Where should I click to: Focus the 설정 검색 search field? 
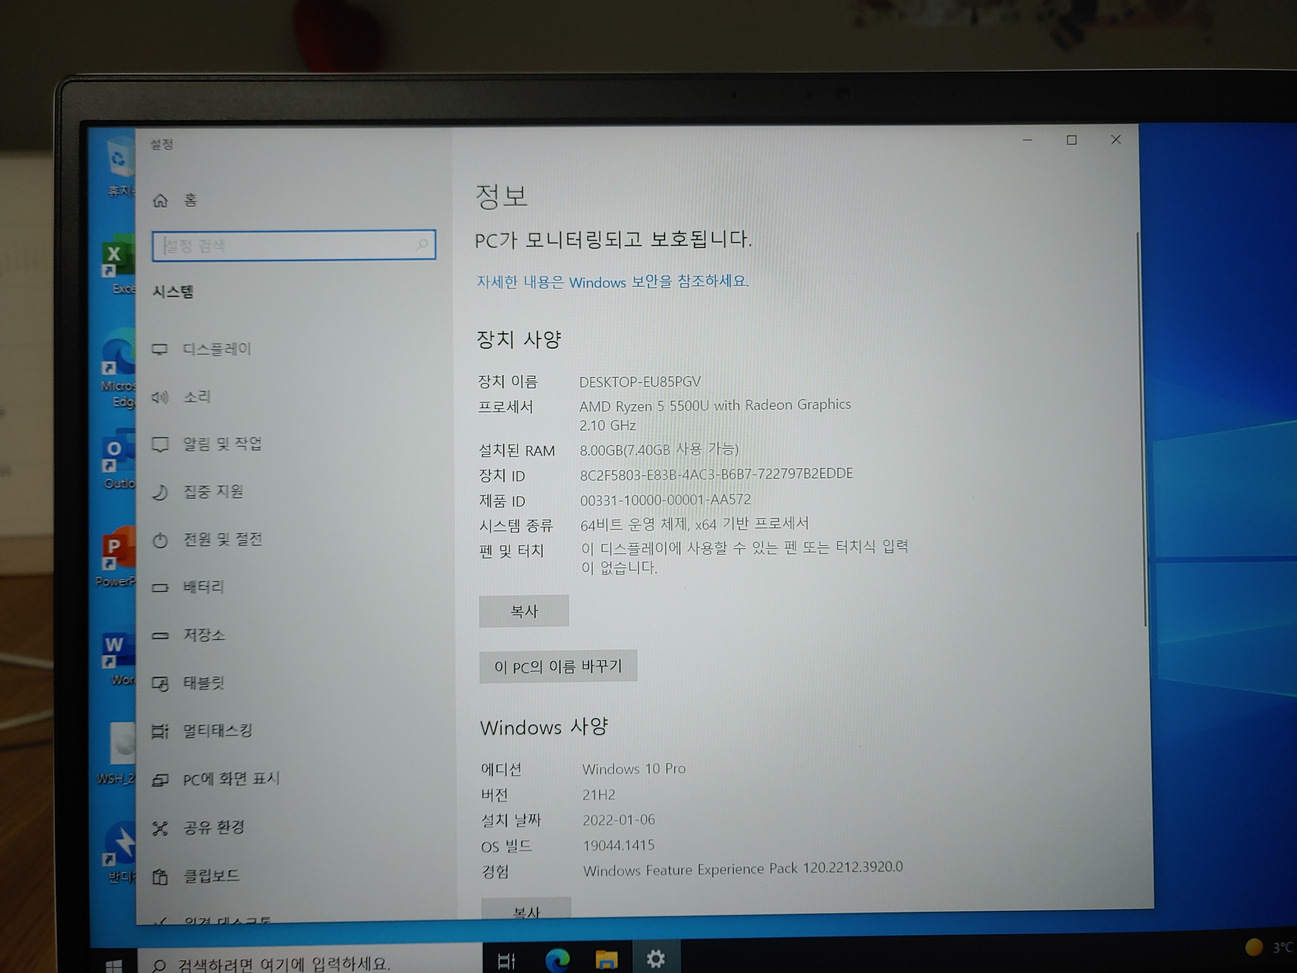point(294,245)
